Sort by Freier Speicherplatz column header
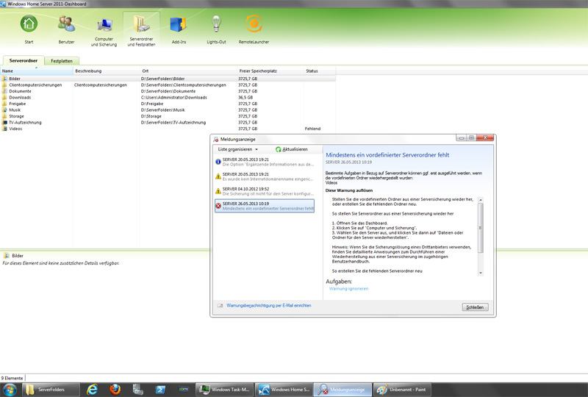This screenshot has width=588, height=397. pos(270,71)
